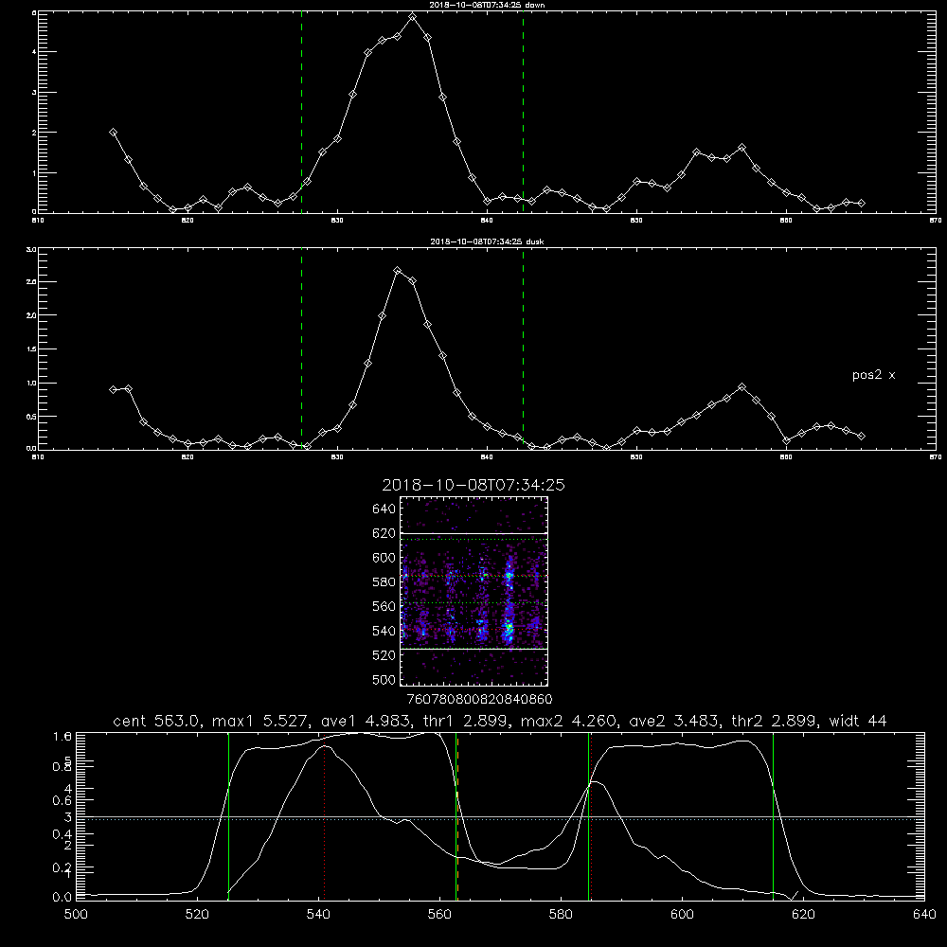Click bottom plot x-axis label 620

point(803,915)
